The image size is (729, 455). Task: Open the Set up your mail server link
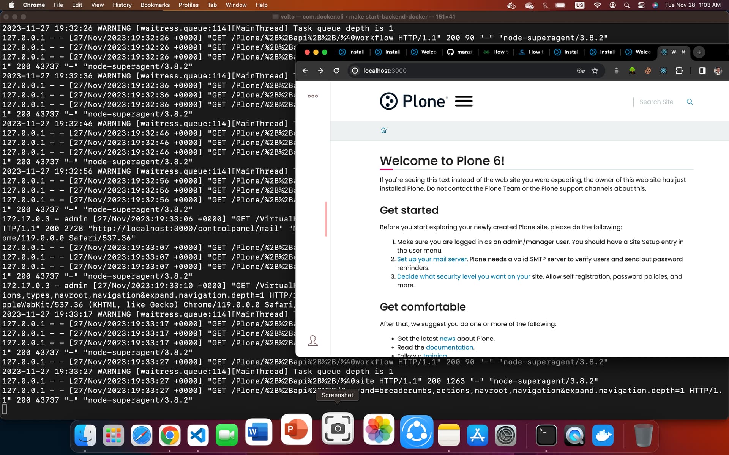pyautogui.click(x=432, y=259)
